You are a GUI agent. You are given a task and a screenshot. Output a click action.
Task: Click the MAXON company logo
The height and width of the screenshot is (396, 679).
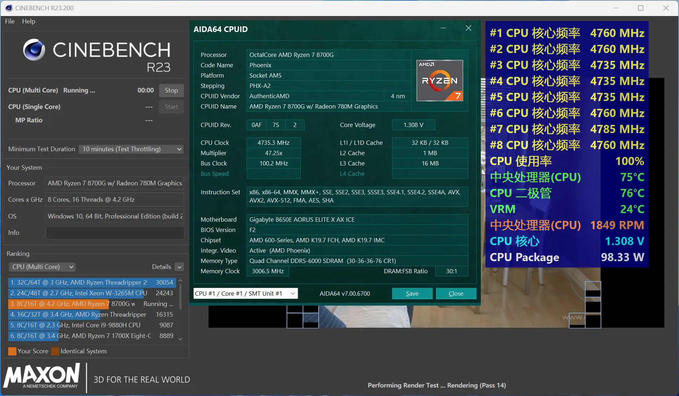click(x=42, y=376)
